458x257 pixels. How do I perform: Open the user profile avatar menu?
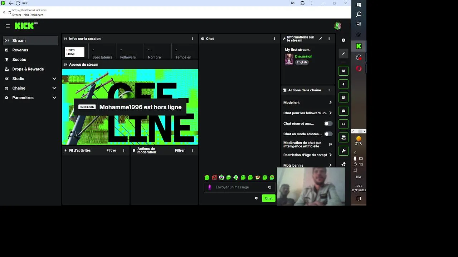pos(337,26)
